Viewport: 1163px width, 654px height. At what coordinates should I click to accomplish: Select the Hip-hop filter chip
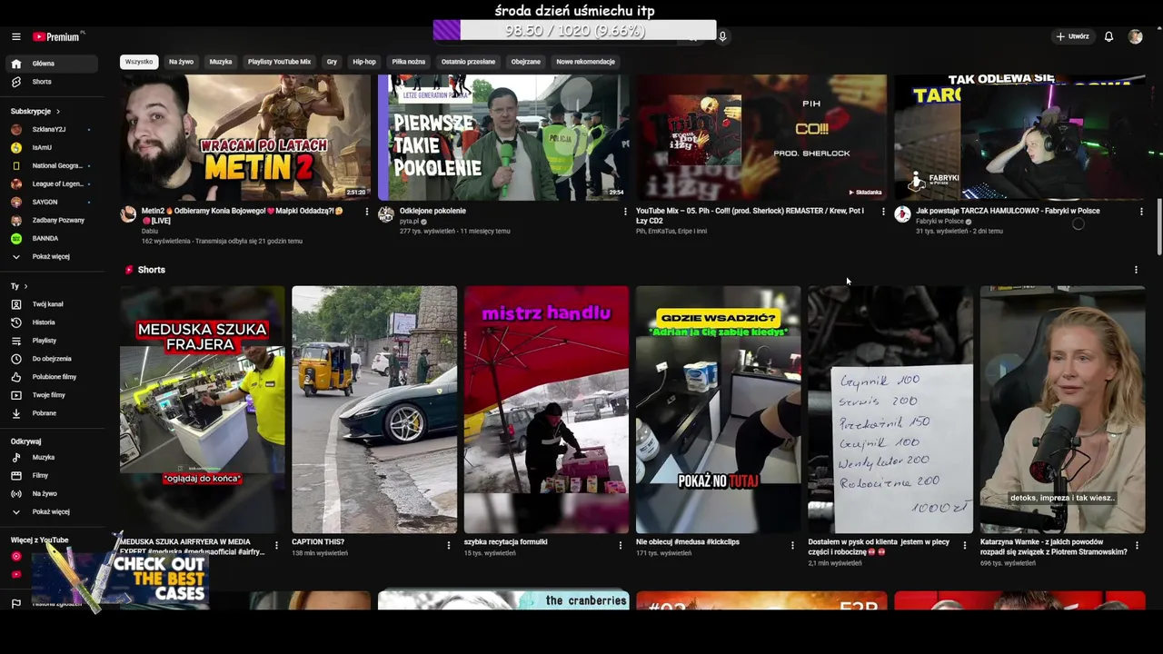(x=364, y=62)
